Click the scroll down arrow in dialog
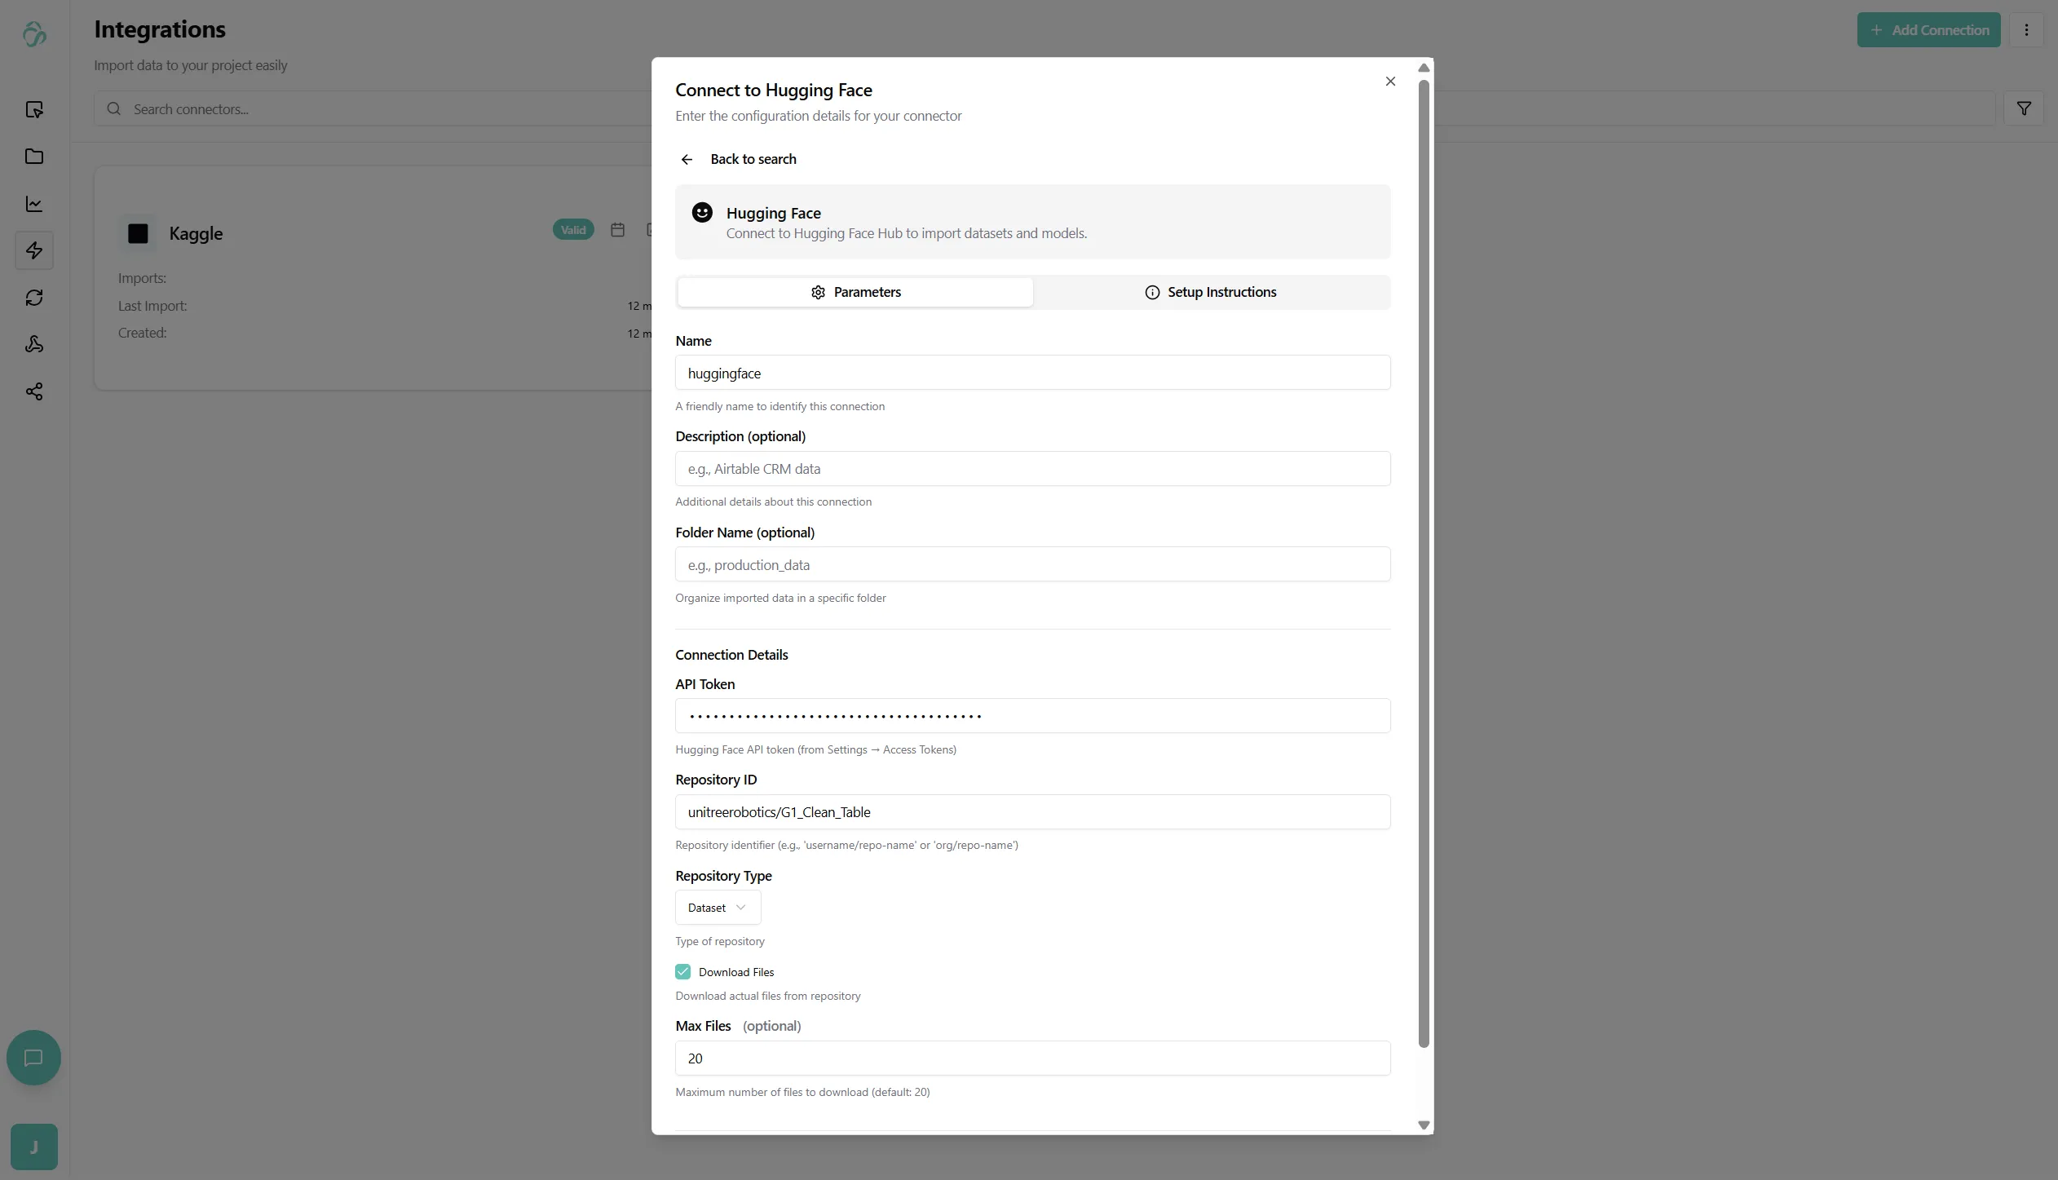This screenshot has width=2058, height=1180. 1424,1125
